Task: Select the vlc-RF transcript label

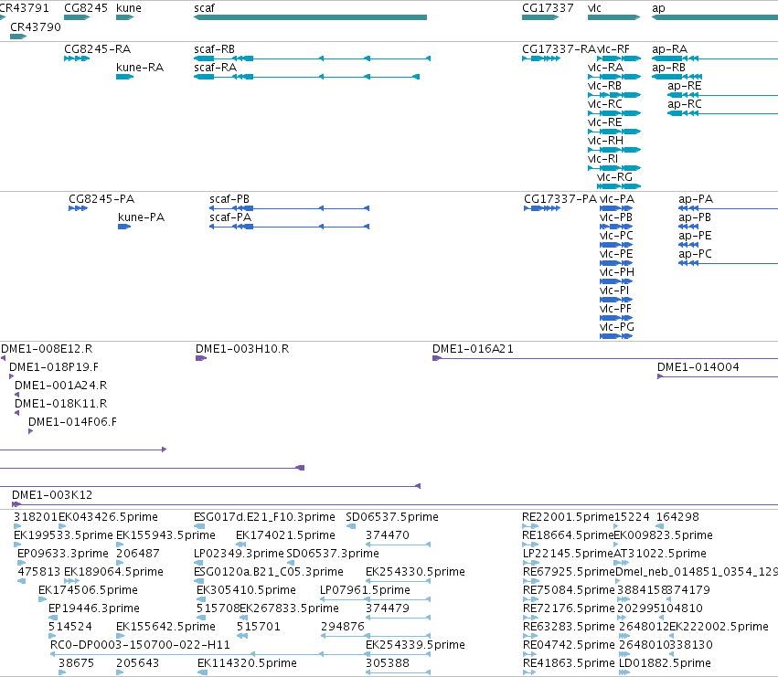Action: tap(613, 49)
